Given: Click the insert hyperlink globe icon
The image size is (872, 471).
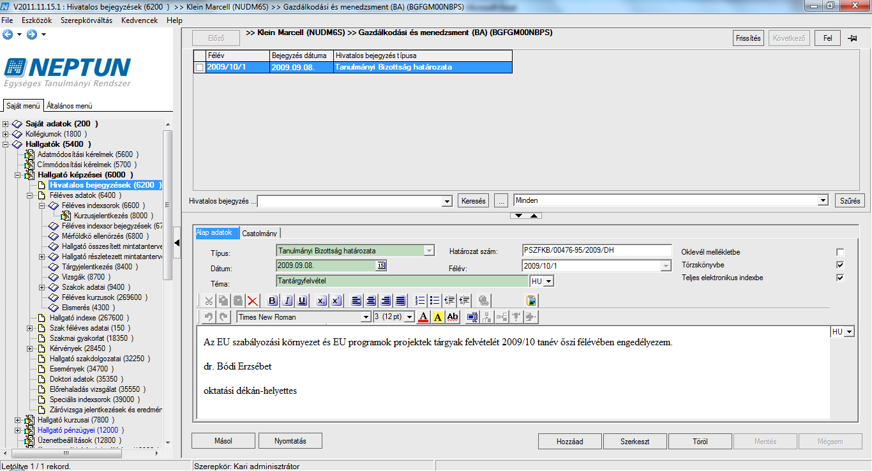Looking at the screenshot, I should [484, 301].
